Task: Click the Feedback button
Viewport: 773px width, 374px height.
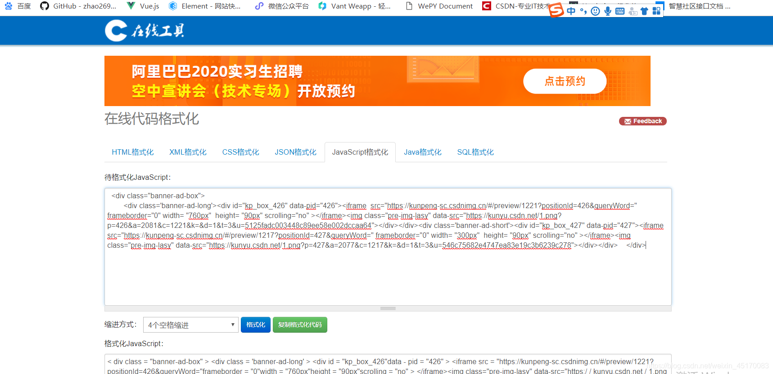Action: [x=642, y=121]
